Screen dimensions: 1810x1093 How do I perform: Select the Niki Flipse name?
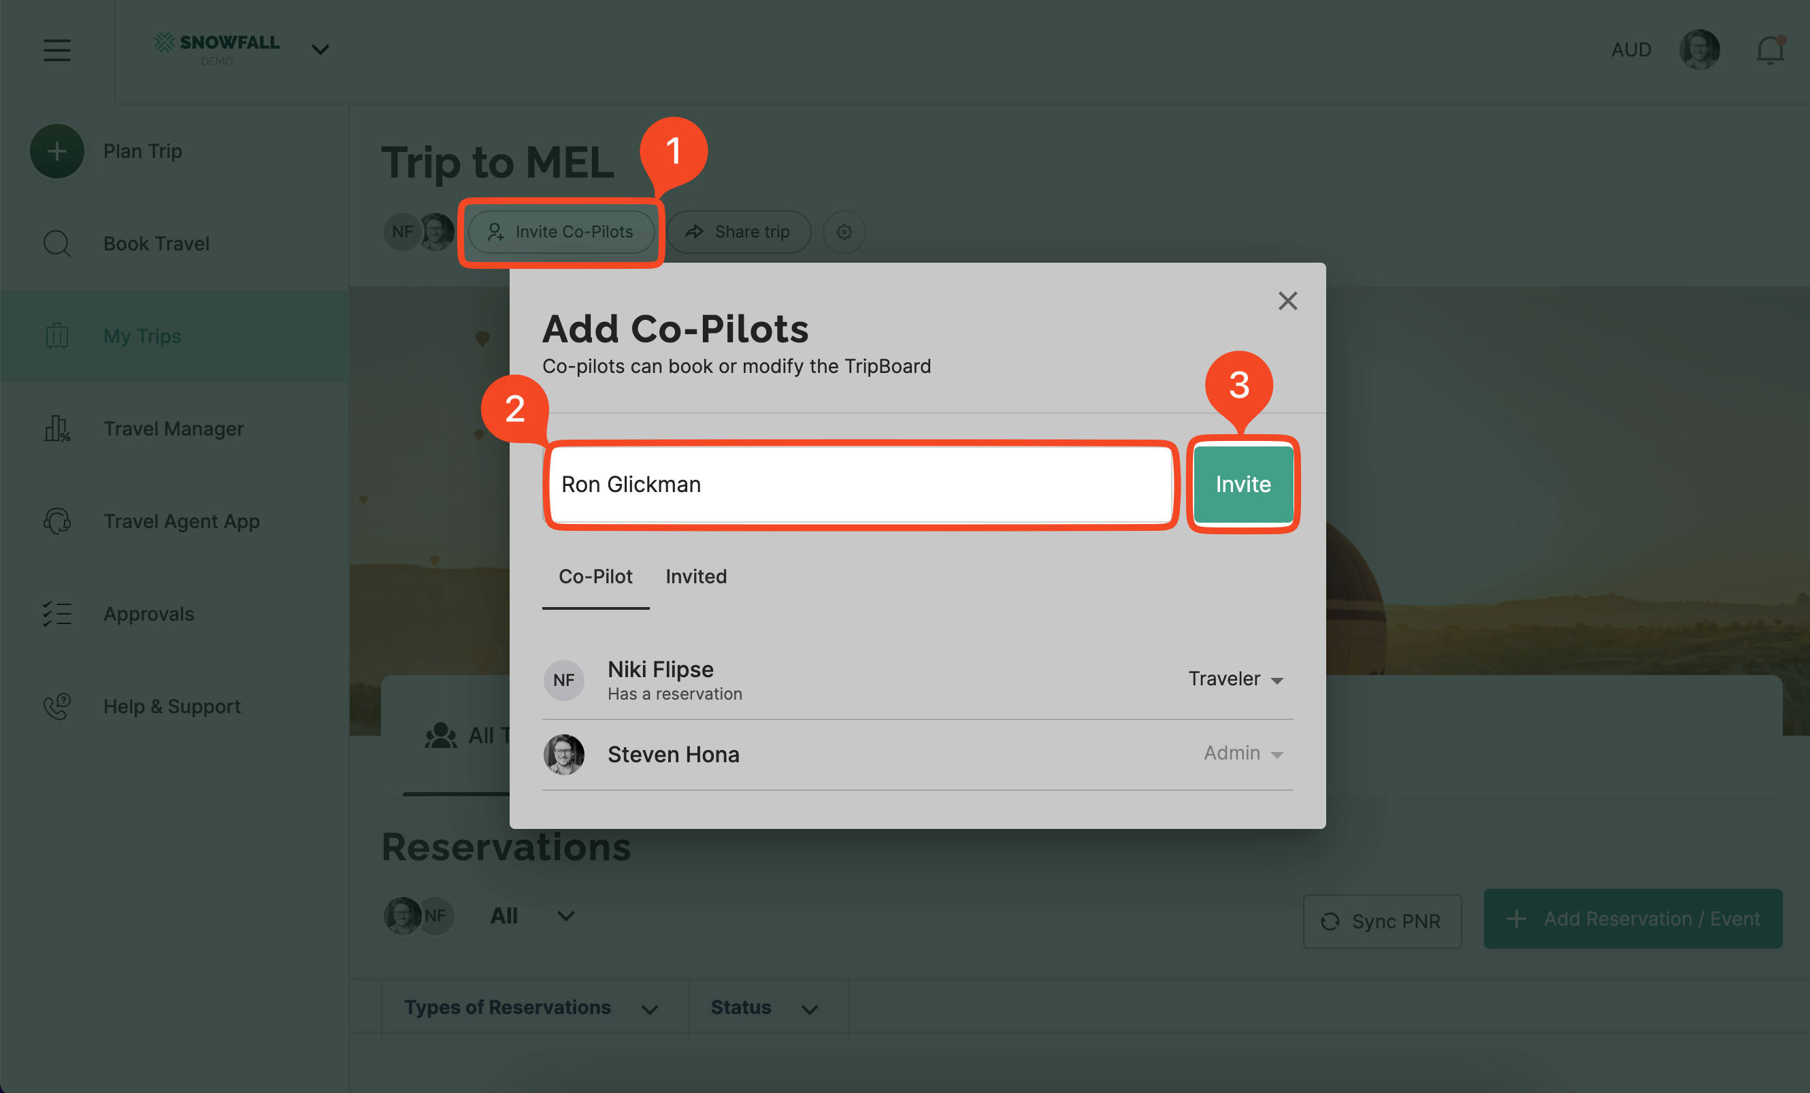point(659,669)
